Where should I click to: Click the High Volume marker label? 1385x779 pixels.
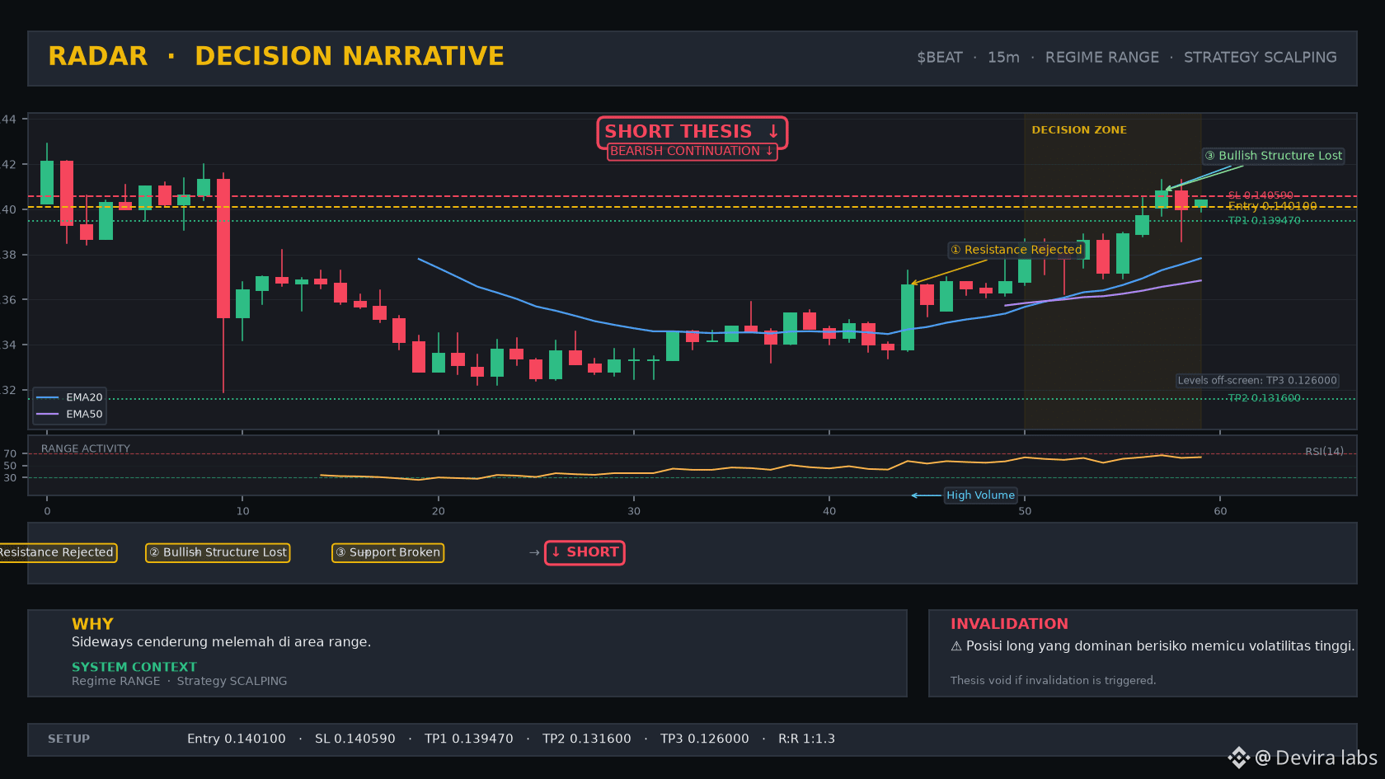[x=980, y=495]
